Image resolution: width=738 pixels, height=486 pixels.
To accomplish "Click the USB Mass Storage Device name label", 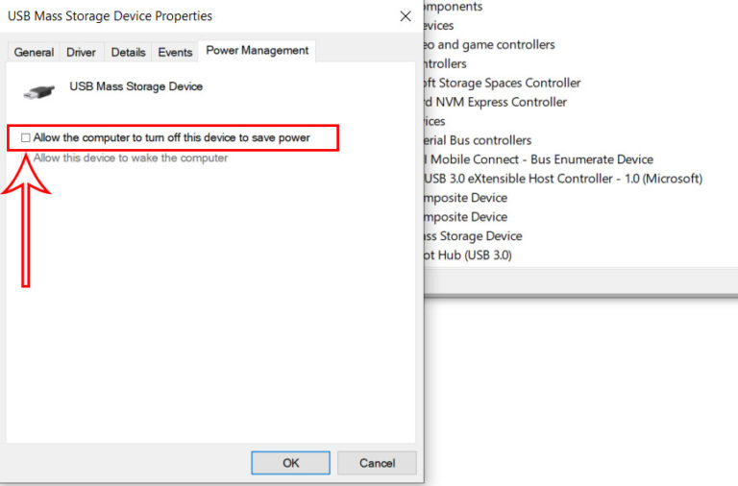I will (136, 86).
